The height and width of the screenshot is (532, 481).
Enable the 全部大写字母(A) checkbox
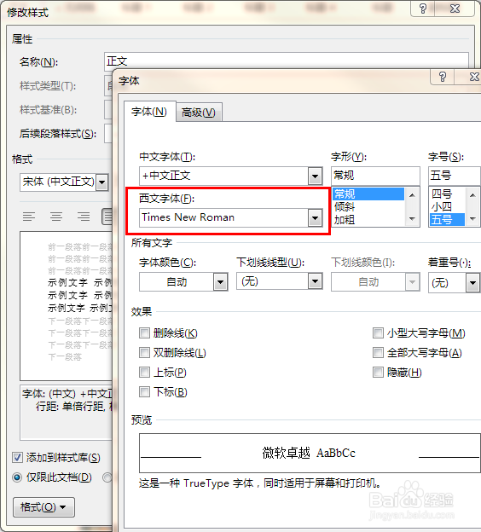[378, 353]
